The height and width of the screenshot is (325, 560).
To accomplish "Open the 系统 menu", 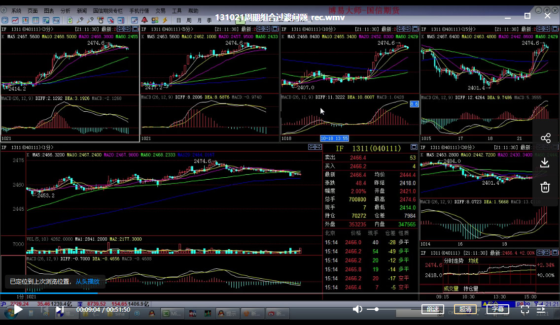I will tap(16, 11).
